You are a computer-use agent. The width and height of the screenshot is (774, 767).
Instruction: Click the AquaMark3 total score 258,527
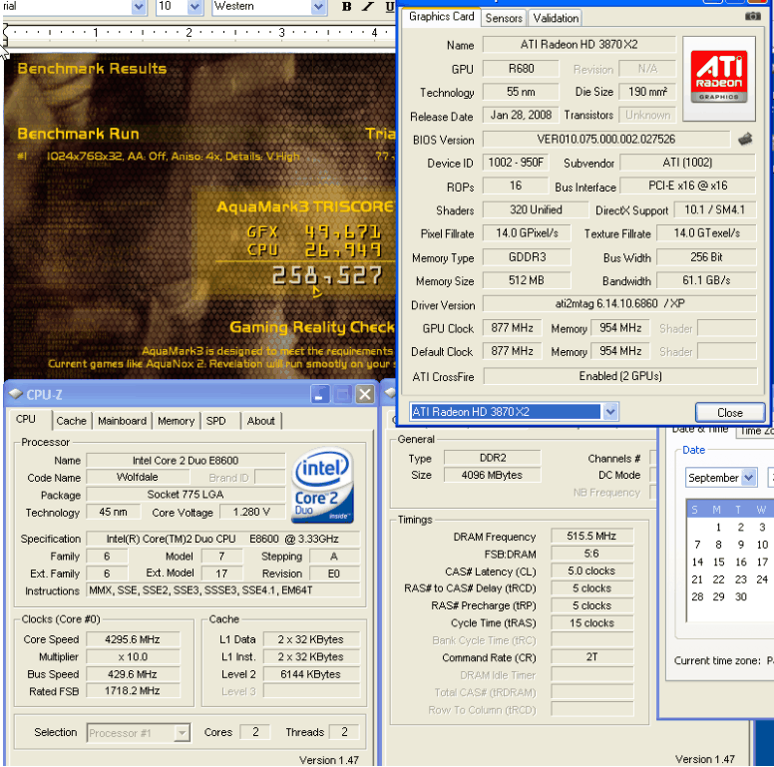pyautogui.click(x=327, y=276)
